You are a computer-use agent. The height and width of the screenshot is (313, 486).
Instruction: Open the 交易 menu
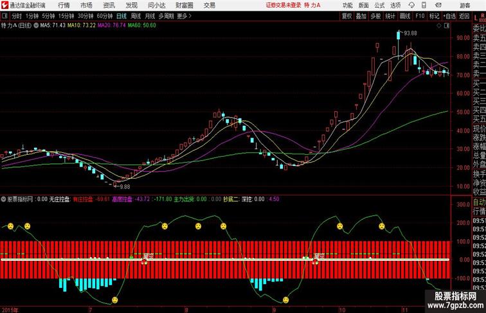(209, 5)
